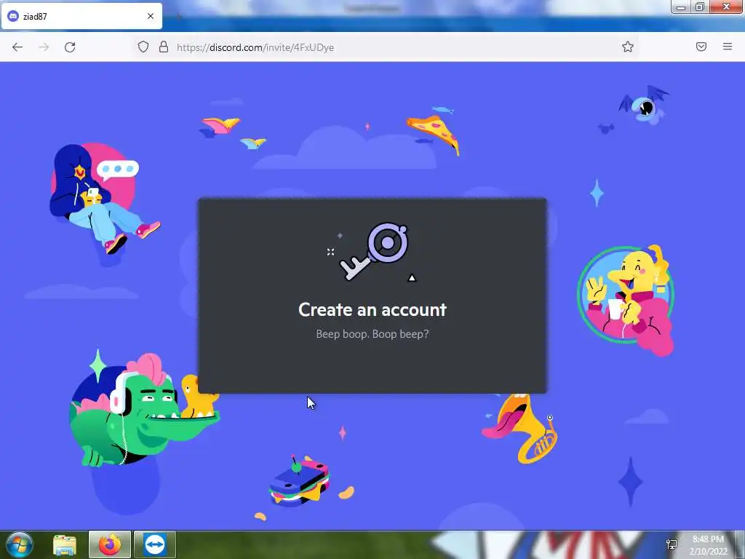
Task: Open the taskbar clock showing 8:48 PM
Action: [x=708, y=545]
